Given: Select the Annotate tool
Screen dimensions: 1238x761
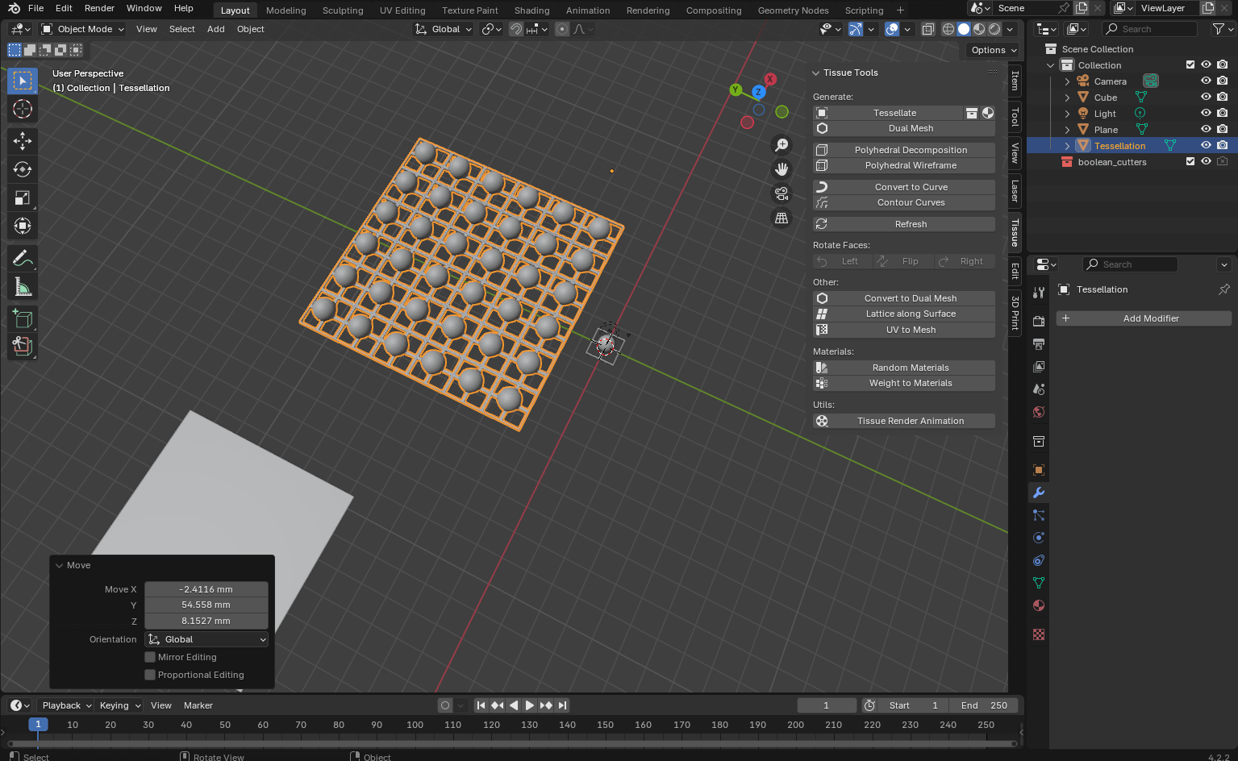Looking at the screenshot, I should 23,258.
